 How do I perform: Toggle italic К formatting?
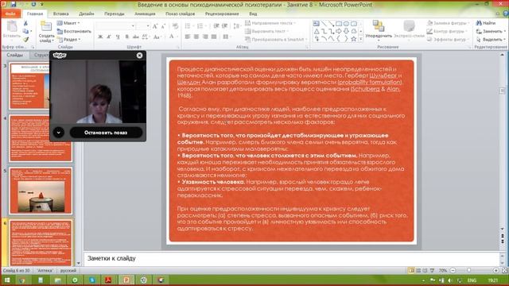109,37
